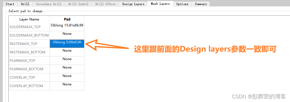Screen dimensions: 290x102
Task: Click the PASTEMASK_TOP layer name
Action: 23,44
